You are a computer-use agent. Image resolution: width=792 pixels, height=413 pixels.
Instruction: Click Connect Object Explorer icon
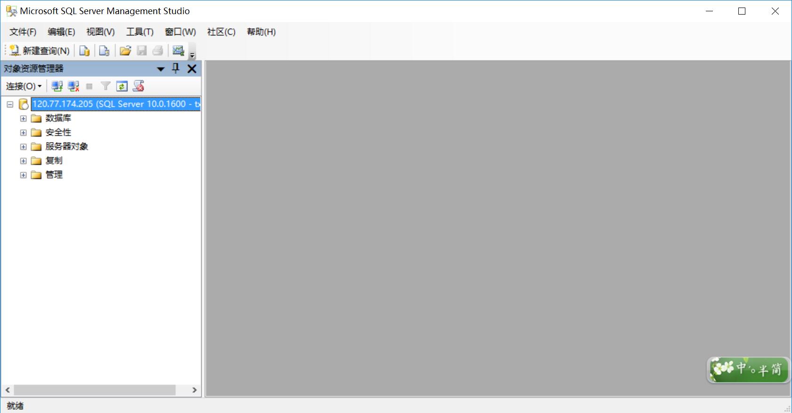57,86
